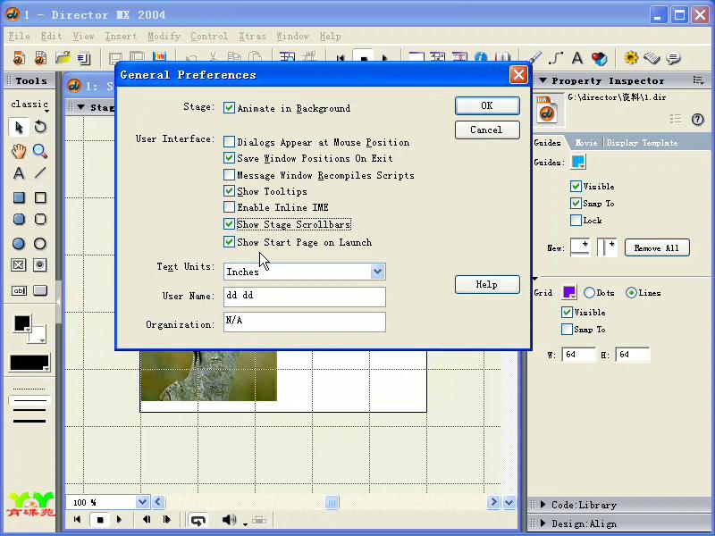The image size is (715, 536).
Task: Select the Line tool
Action: point(40,173)
